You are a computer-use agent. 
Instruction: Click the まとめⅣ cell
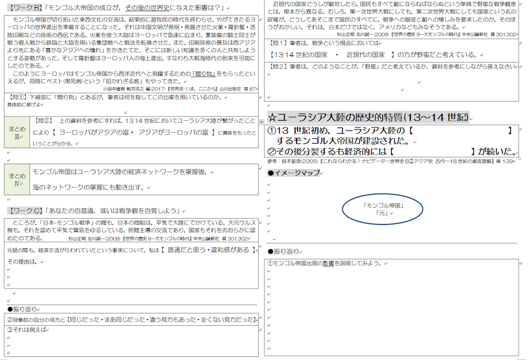tap(17, 180)
